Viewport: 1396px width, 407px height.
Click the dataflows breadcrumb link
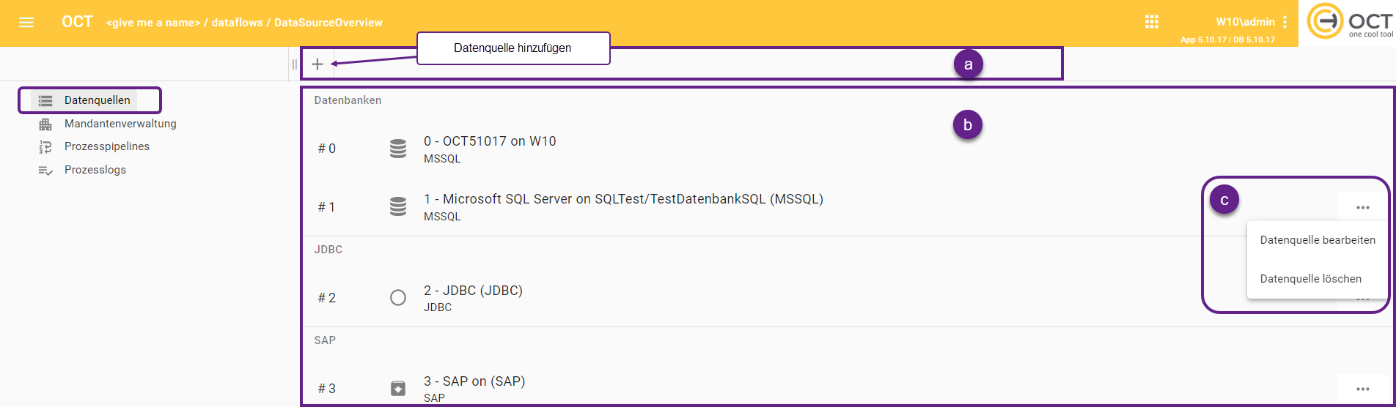point(237,23)
